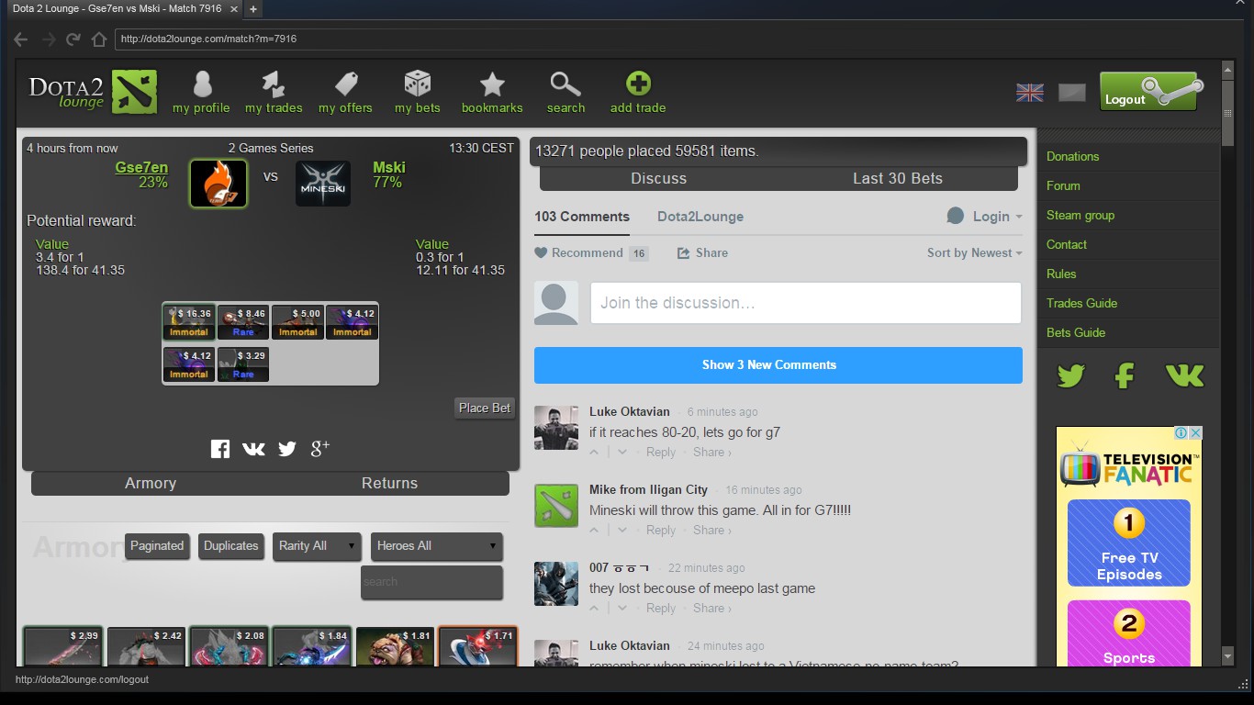Click the search magnifier in site navigation
Image resolution: width=1254 pixels, height=705 pixels.
[x=565, y=84]
